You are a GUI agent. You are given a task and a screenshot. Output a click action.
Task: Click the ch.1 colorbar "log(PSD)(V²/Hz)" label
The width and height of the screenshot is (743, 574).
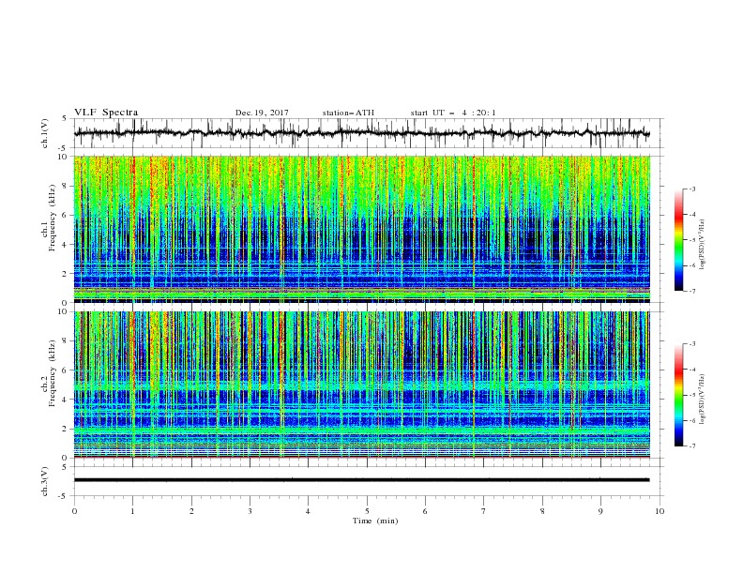(702, 245)
